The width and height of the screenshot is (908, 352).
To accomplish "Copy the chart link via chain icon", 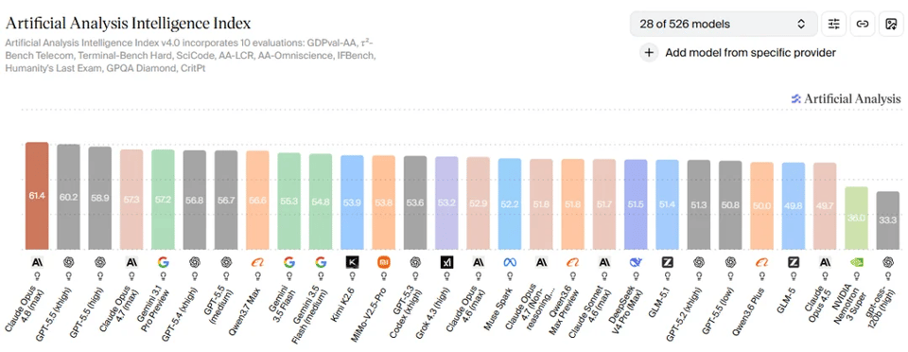I will tap(863, 24).
